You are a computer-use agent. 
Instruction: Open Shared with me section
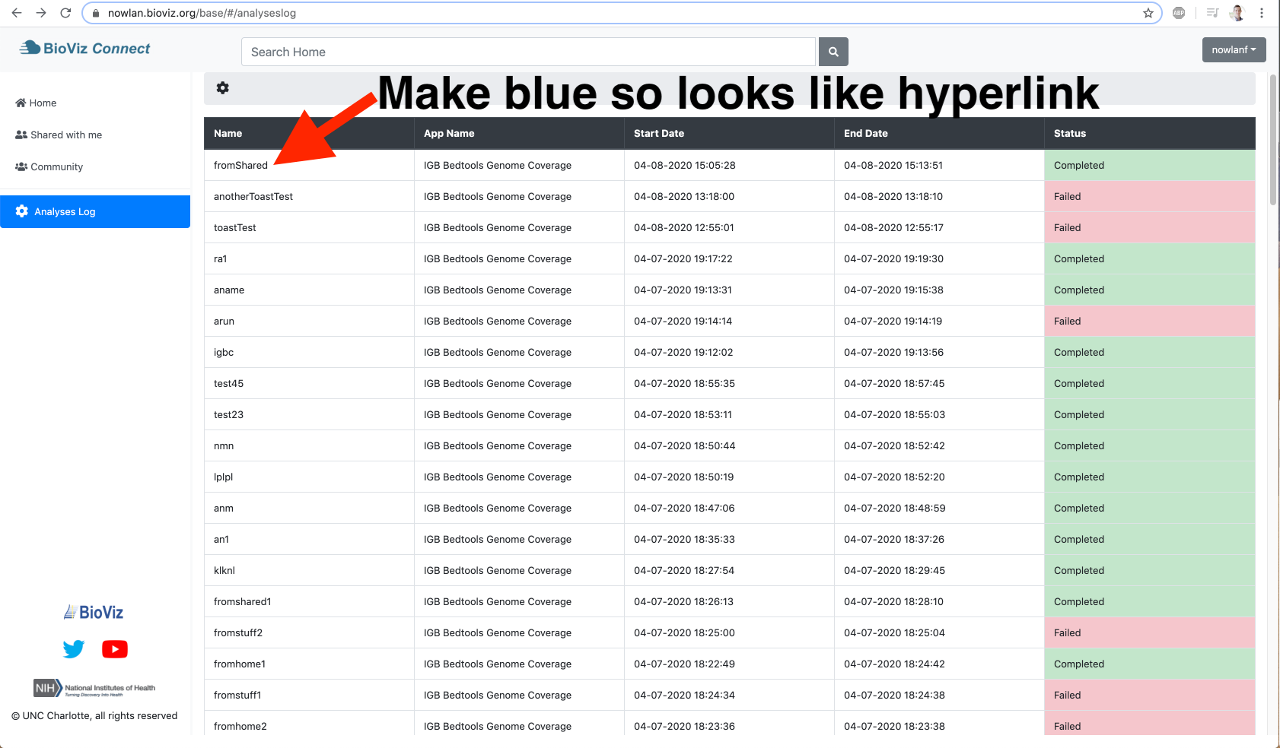coord(65,135)
